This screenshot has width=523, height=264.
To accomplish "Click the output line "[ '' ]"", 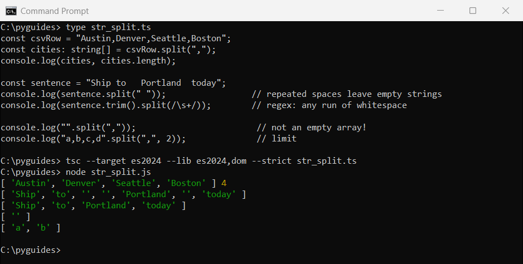I will tap(16, 217).
